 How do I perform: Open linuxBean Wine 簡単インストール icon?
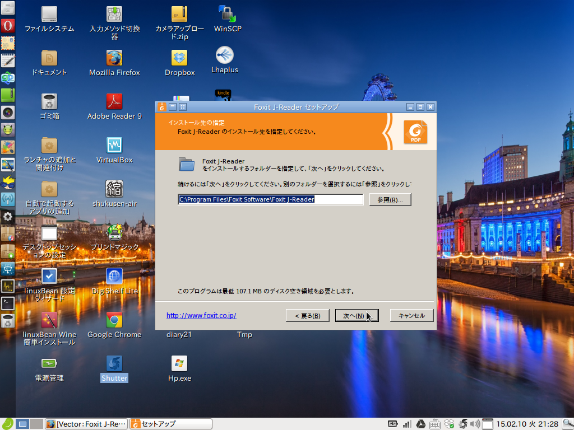(49, 320)
